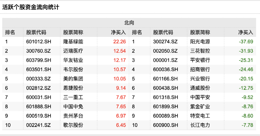Click stock code 601888.SH
The height and width of the screenshot is (136, 260).
click(39, 106)
